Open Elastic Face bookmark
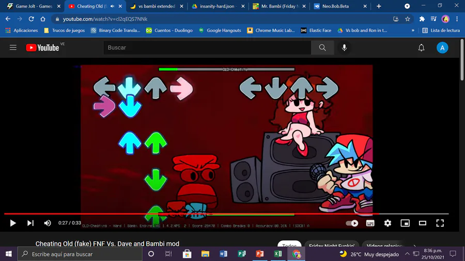465x261 pixels. click(316, 30)
